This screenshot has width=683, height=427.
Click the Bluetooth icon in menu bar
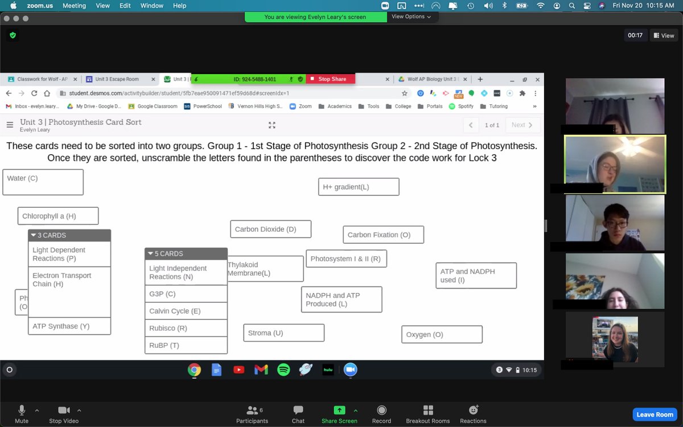pyautogui.click(x=504, y=6)
